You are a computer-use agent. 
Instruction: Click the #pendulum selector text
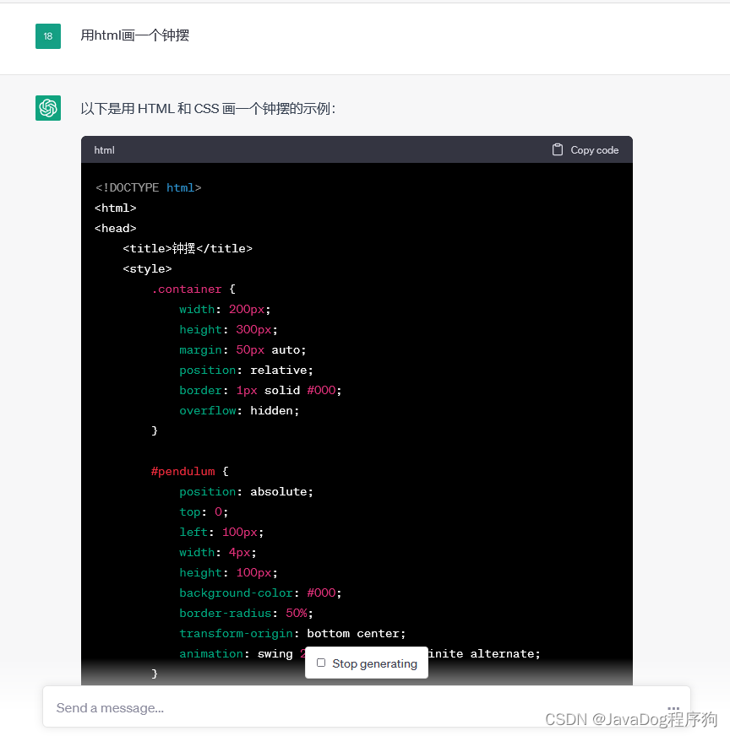(x=183, y=471)
